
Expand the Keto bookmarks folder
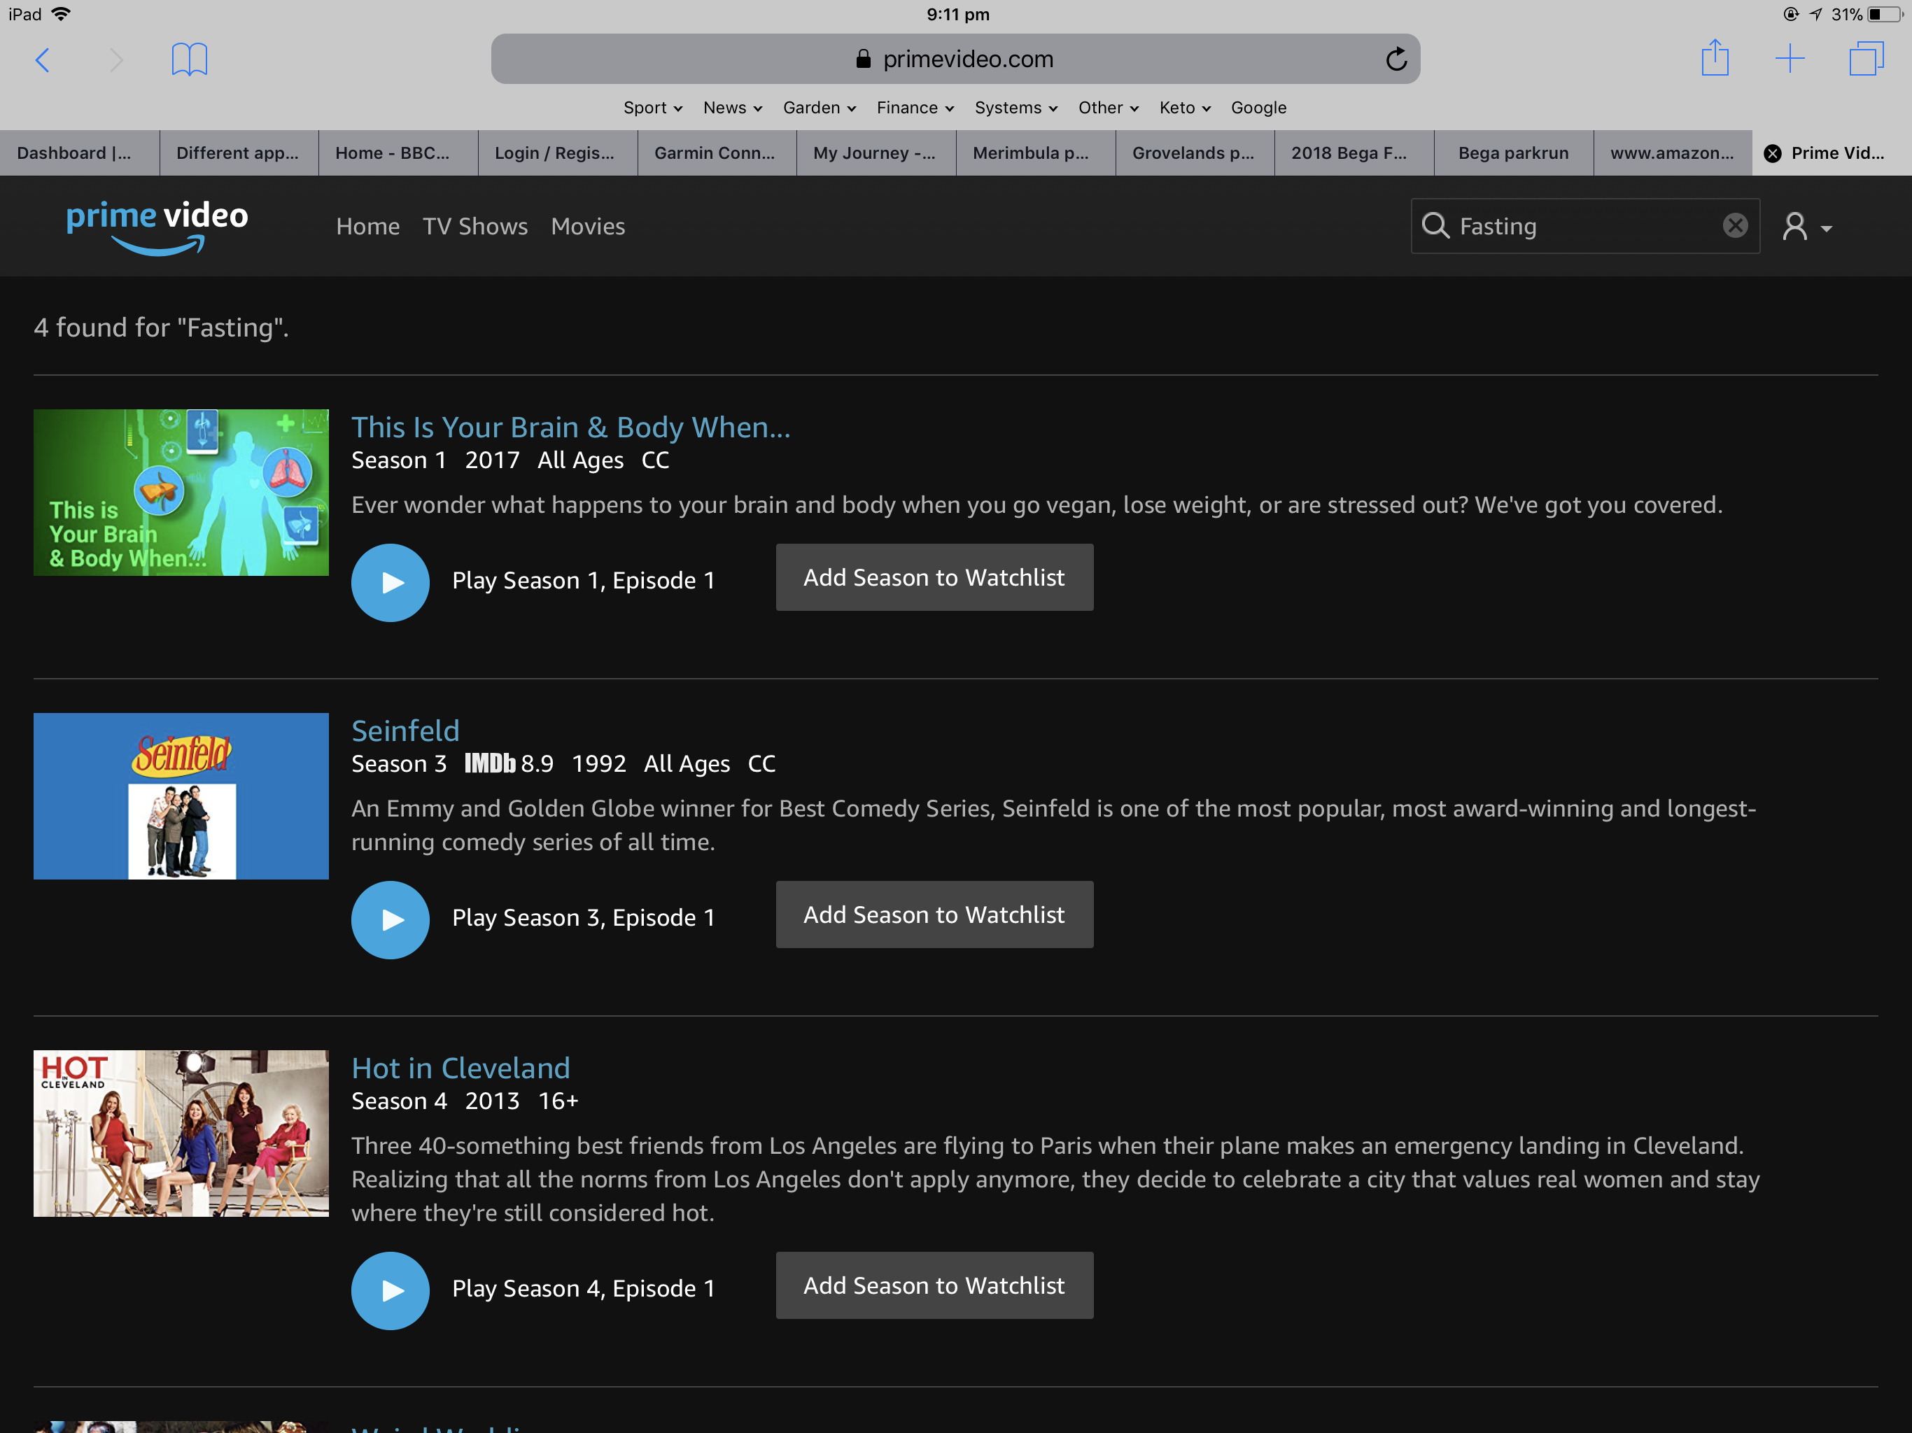(1184, 107)
